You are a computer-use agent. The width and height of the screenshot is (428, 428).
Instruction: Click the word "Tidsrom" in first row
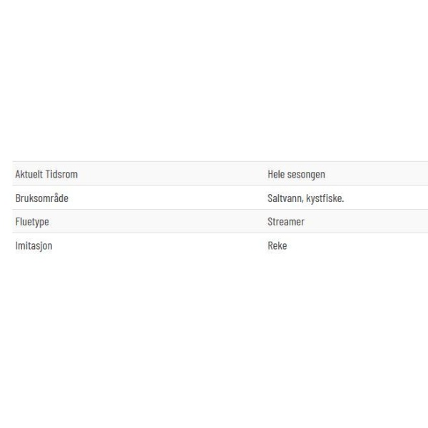coord(61,174)
